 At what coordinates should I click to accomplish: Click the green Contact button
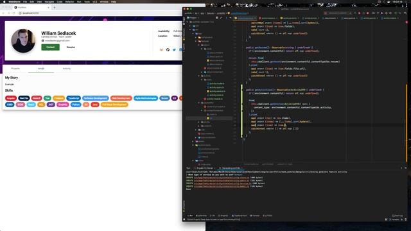click(50, 47)
